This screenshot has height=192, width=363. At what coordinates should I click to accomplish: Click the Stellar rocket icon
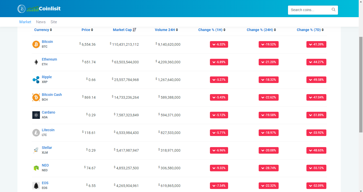pos(36,150)
